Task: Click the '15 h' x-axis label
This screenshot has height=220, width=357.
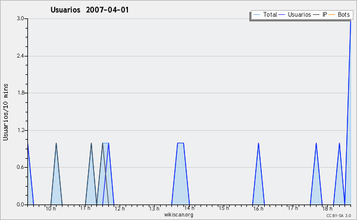Action: (224, 208)
